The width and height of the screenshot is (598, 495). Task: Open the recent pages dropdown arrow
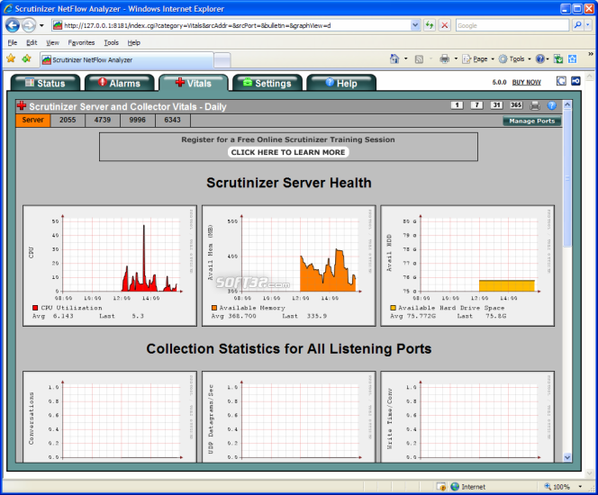[41, 26]
